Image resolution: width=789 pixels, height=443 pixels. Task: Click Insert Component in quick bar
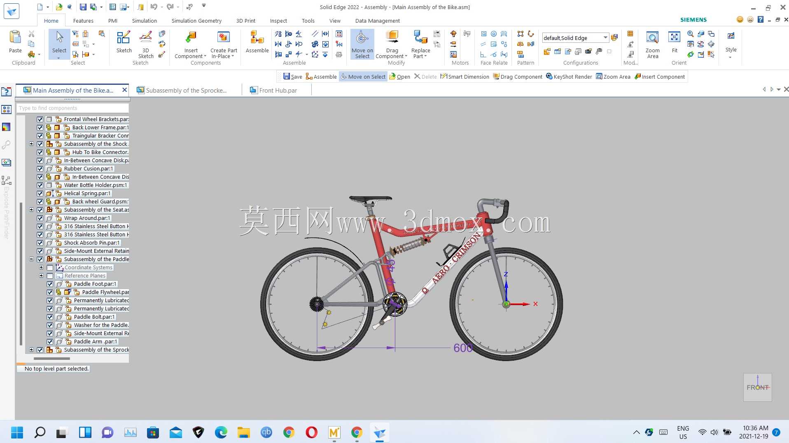coord(659,77)
